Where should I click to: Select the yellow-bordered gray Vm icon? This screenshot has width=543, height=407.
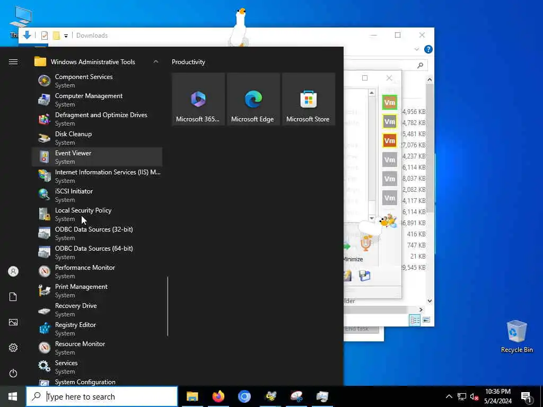click(x=390, y=121)
